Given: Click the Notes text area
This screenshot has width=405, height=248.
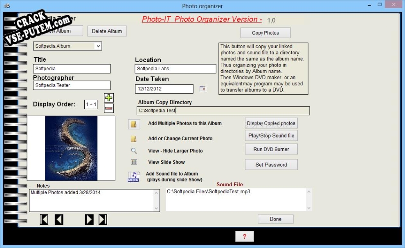Looking at the screenshot, I should [92, 201].
